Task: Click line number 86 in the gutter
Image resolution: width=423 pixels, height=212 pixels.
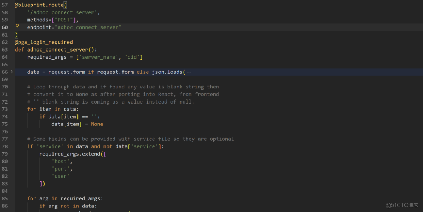Action: pos(5,206)
